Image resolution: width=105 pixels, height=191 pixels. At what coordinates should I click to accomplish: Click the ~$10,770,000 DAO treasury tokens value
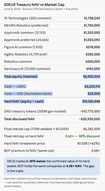click(x=90, y=111)
